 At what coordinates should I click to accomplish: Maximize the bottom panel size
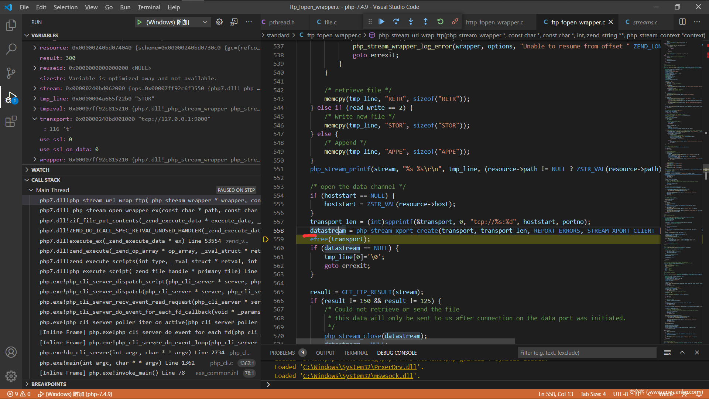(682, 353)
